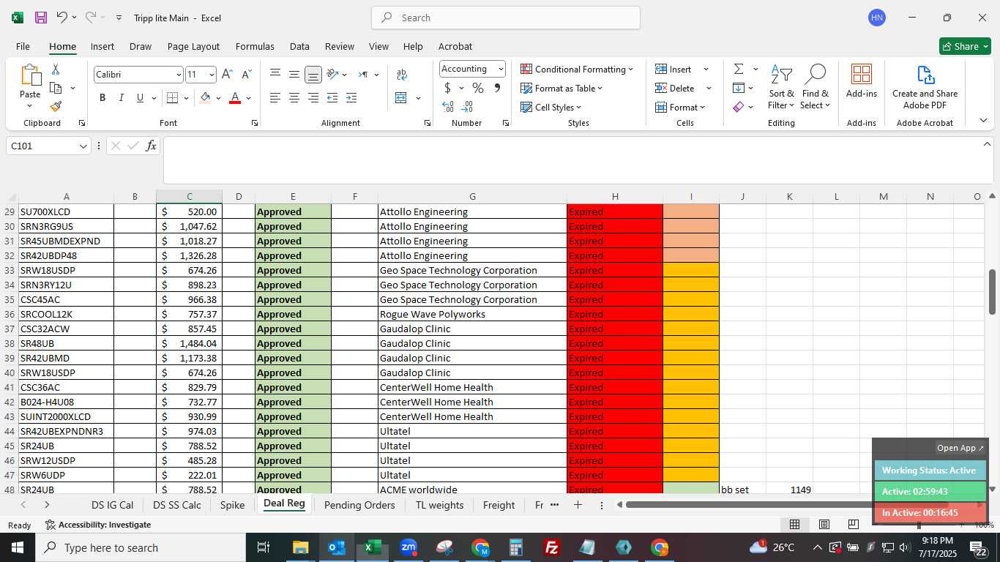This screenshot has height=562, width=1000.
Task: Click the Cut scissors icon
Action: coord(56,70)
